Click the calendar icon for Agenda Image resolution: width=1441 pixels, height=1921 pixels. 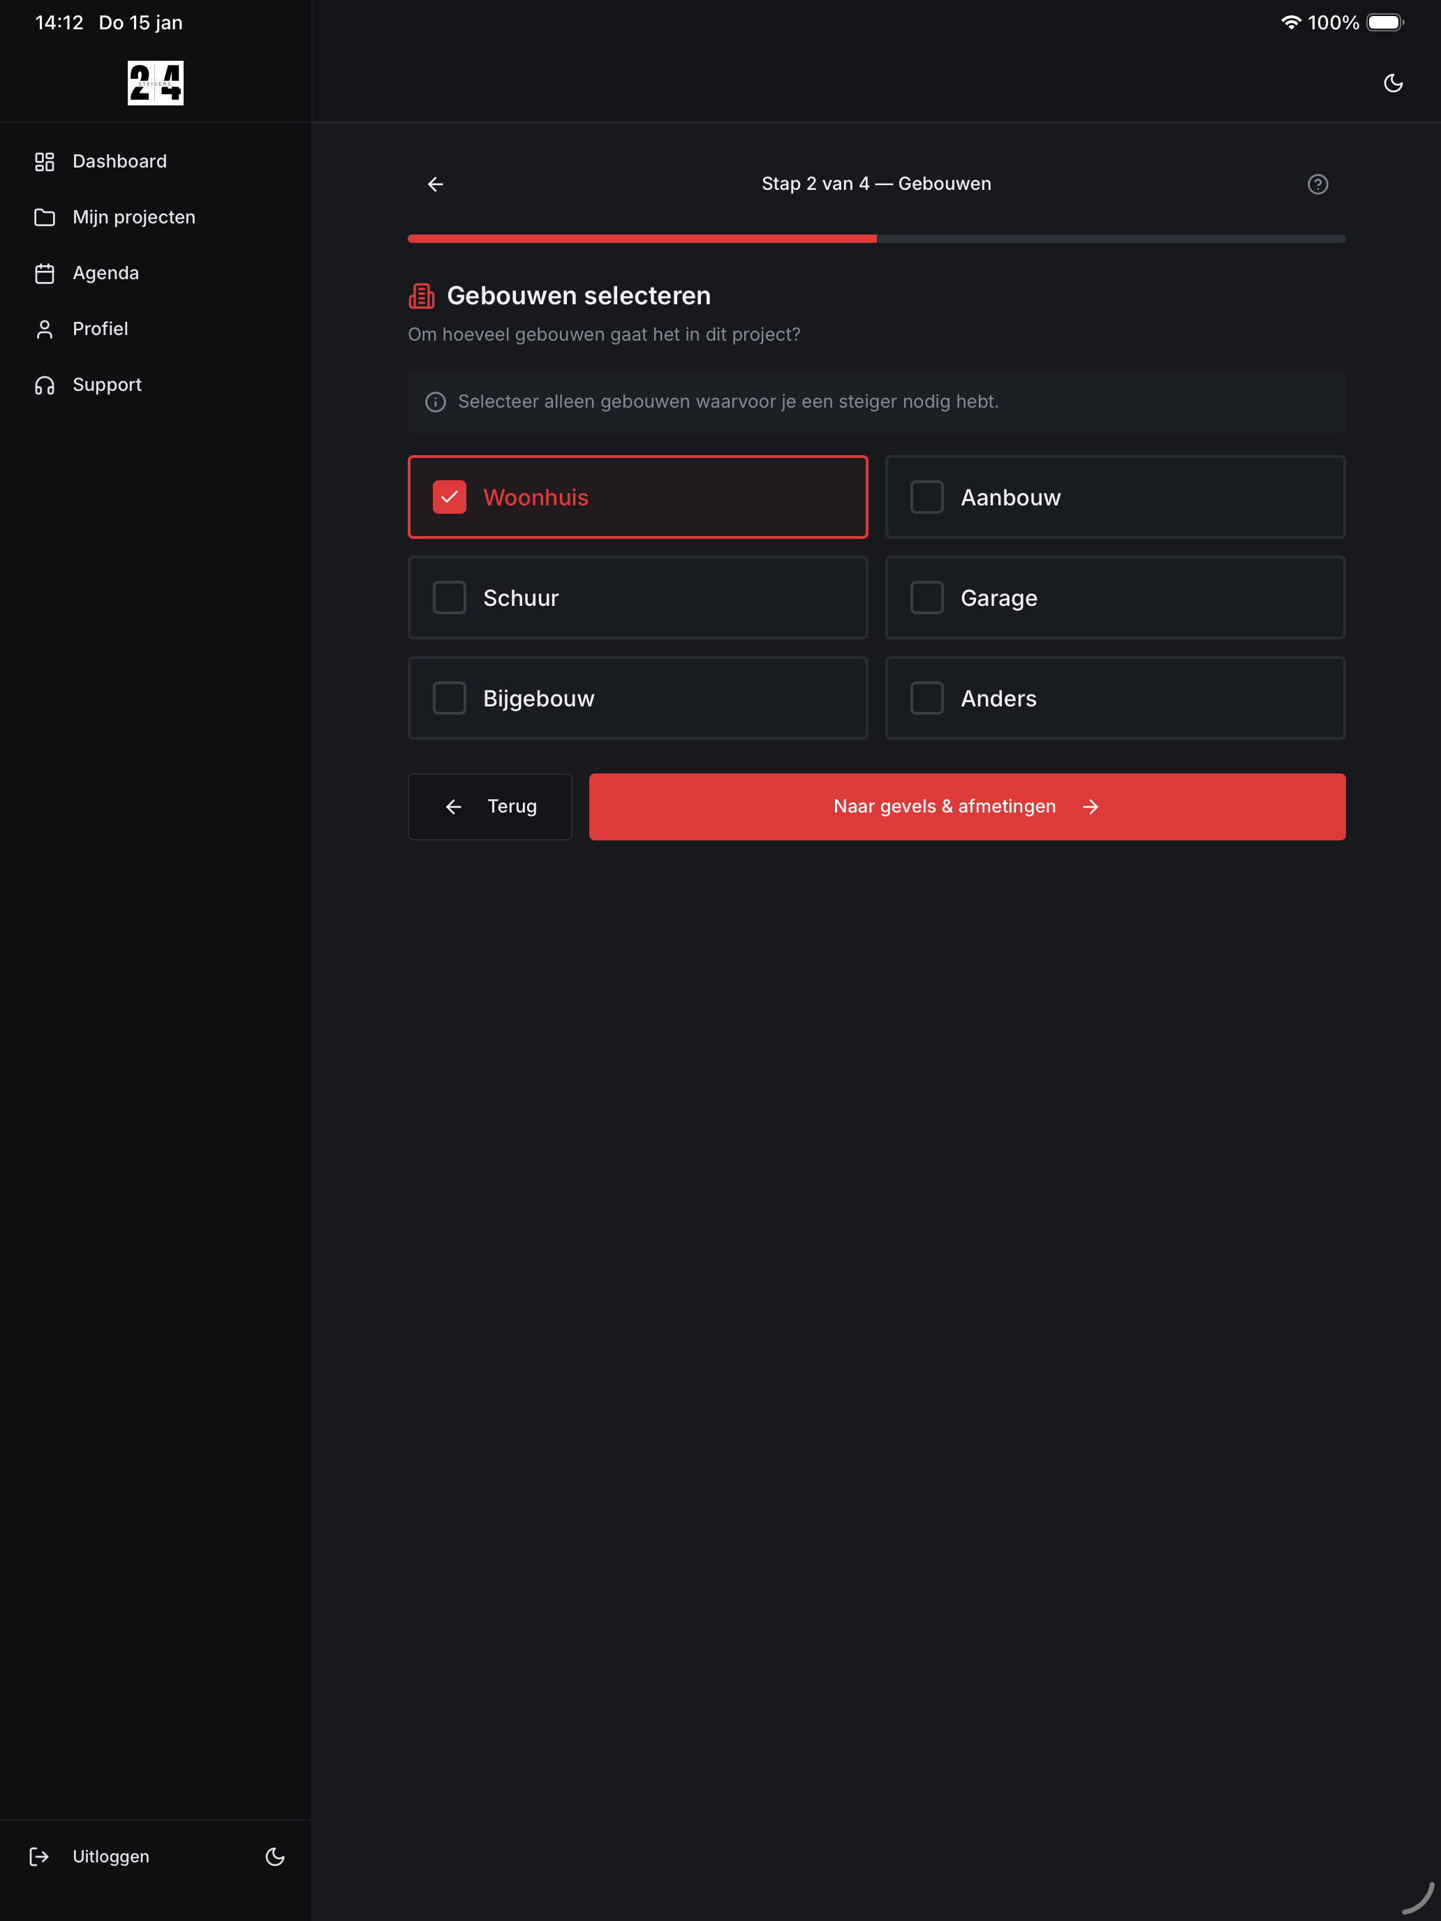[x=44, y=274]
